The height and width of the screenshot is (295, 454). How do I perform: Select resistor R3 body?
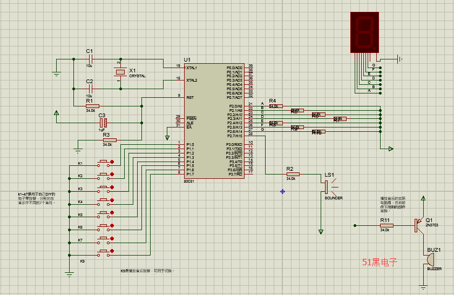click(110, 140)
